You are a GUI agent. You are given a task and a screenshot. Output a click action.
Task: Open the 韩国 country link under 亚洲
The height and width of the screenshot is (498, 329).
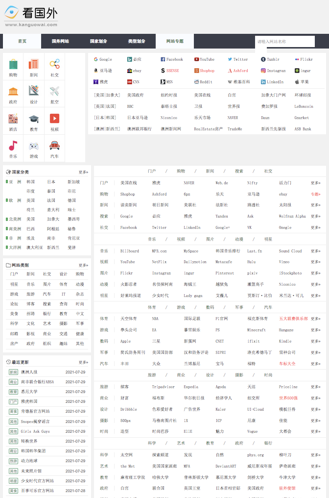(30, 182)
